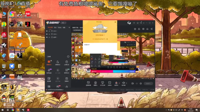Switch to the 我的场景 tab
The height and width of the screenshot is (112, 200).
click(x=50, y=27)
